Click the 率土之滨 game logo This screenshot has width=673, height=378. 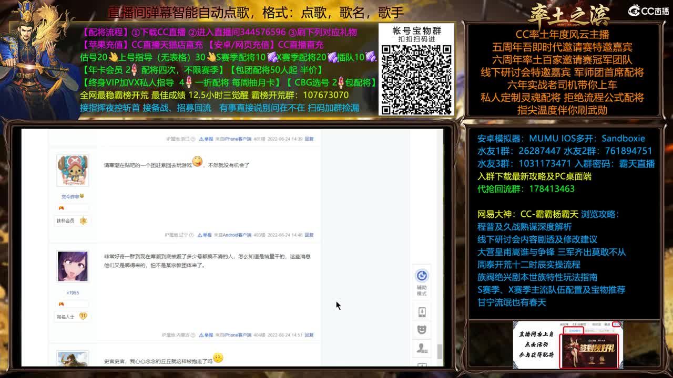click(x=568, y=15)
